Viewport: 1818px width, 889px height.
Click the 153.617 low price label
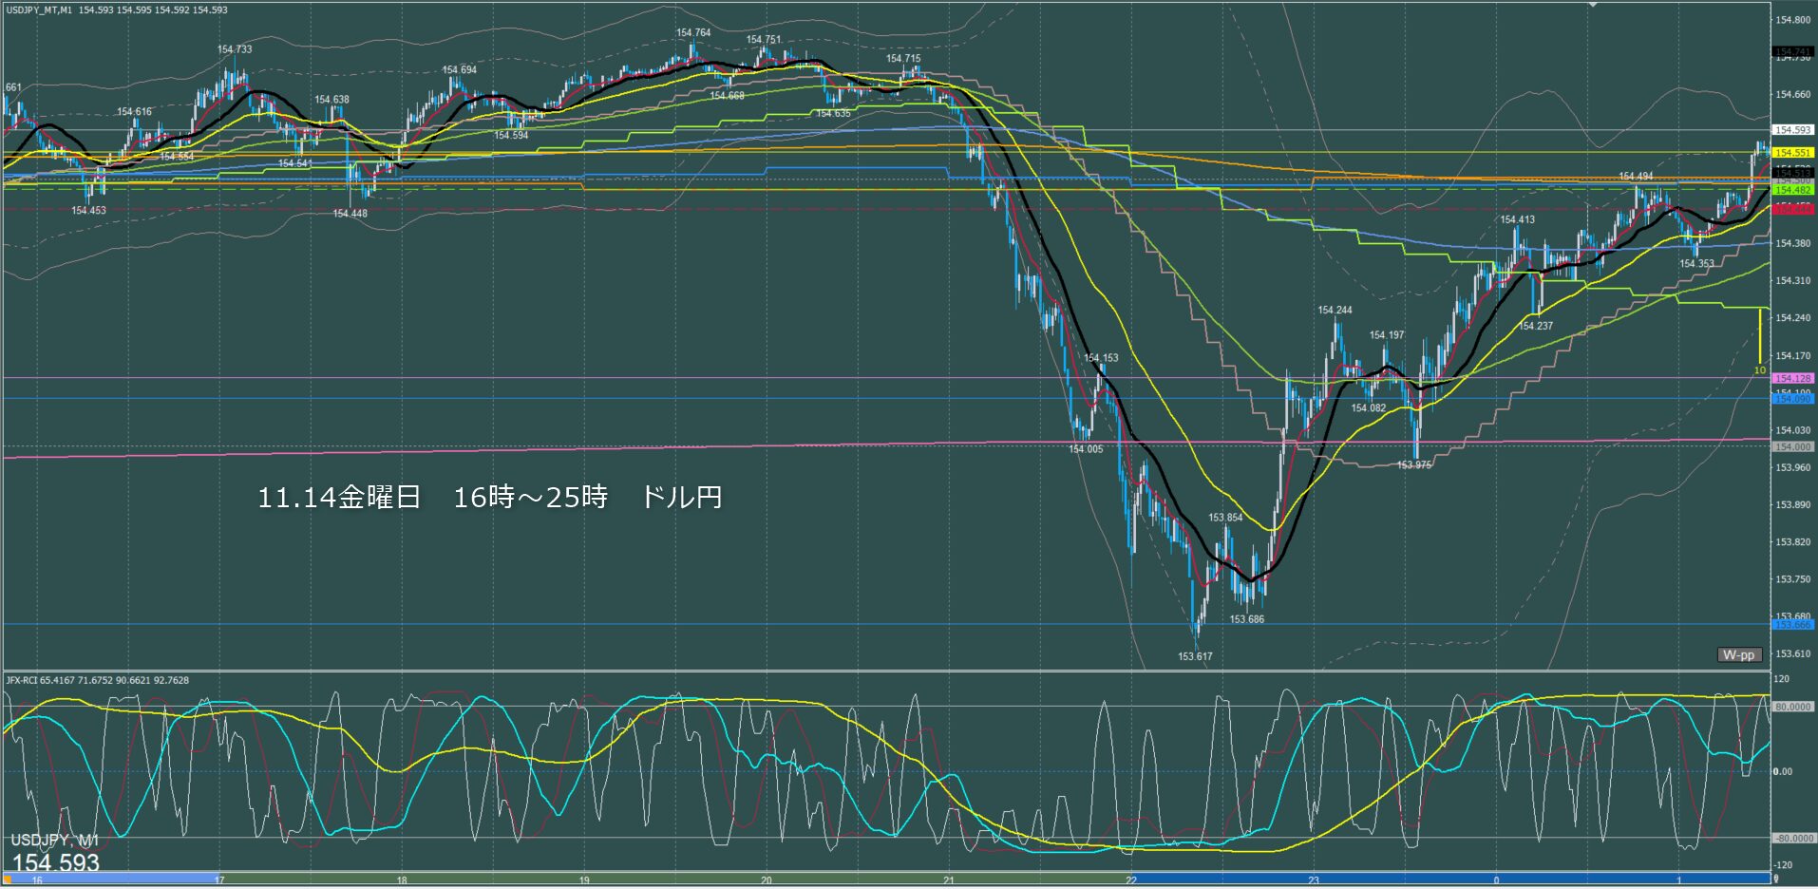pyautogui.click(x=1195, y=656)
